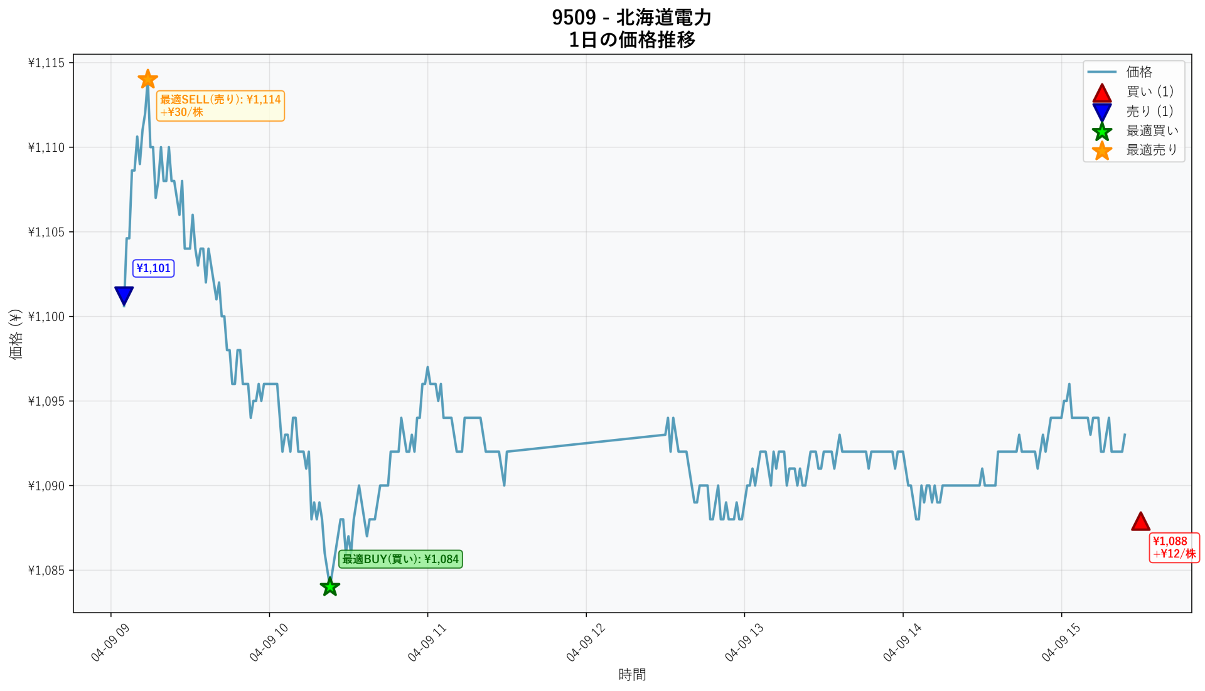Click the 最適BUY(買い): ¥1,084 label
1205x691 pixels.
[400, 559]
